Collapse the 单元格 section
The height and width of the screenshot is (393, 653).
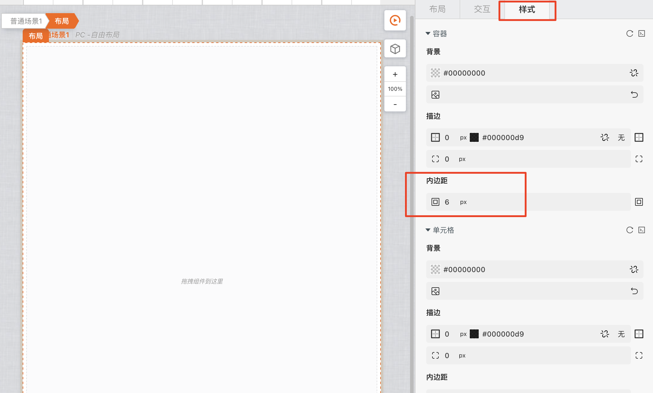point(428,230)
